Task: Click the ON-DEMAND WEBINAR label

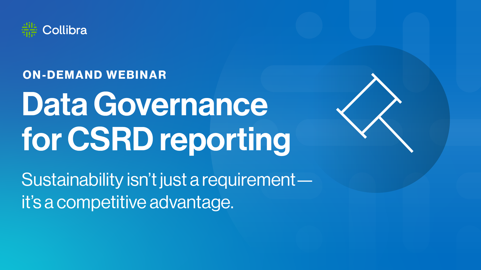Action: pyautogui.click(x=94, y=75)
